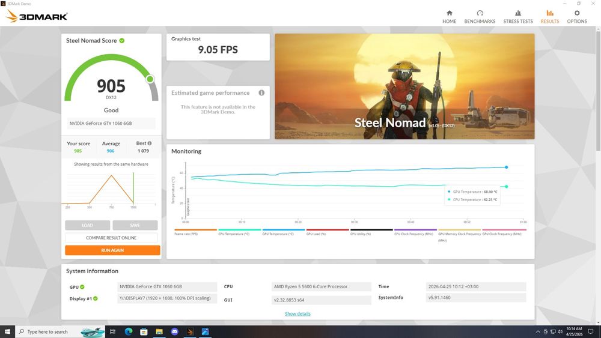Open Microsoft Store from the taskbar

[144, 331]
